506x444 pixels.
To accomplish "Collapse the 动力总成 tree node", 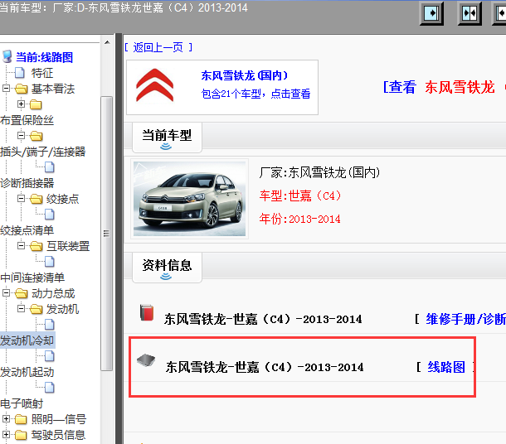I will [x=6, y=293].
